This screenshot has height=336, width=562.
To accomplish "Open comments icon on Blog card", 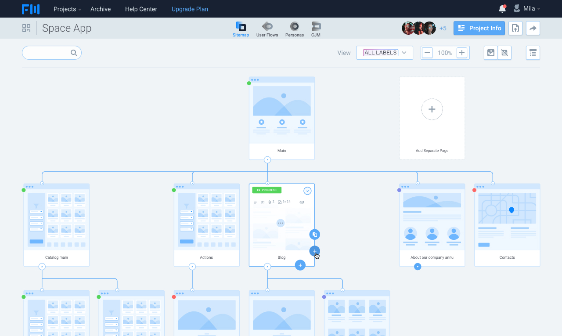I will pos(263,202).
